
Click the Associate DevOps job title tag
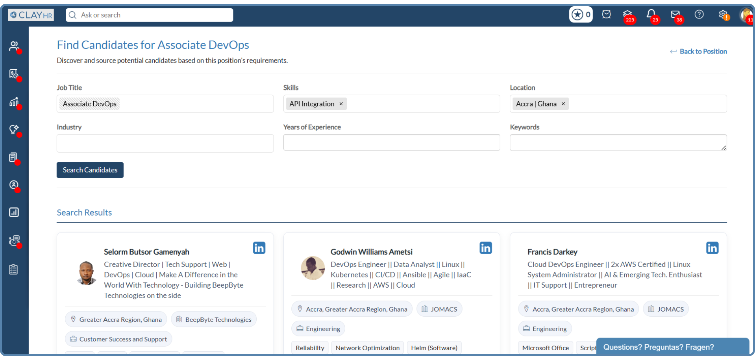(x=89, y=104)
